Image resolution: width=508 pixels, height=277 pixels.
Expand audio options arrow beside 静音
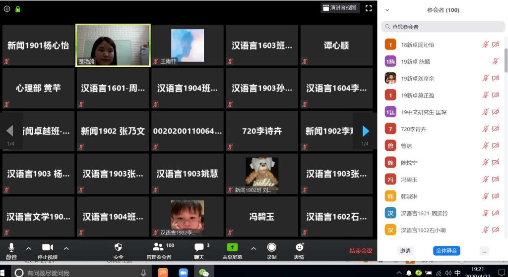[x=28, y=248]
